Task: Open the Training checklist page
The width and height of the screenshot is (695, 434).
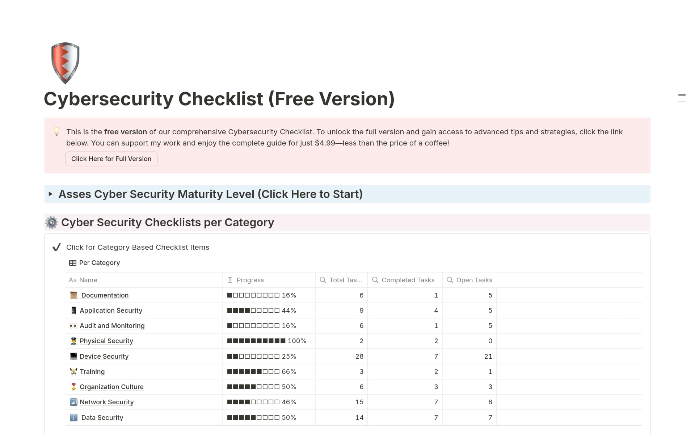Action: pos(92,371)
